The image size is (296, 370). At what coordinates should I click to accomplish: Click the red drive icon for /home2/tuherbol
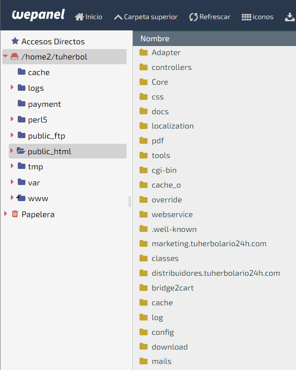pyautogui.click(x=14, y=56)
